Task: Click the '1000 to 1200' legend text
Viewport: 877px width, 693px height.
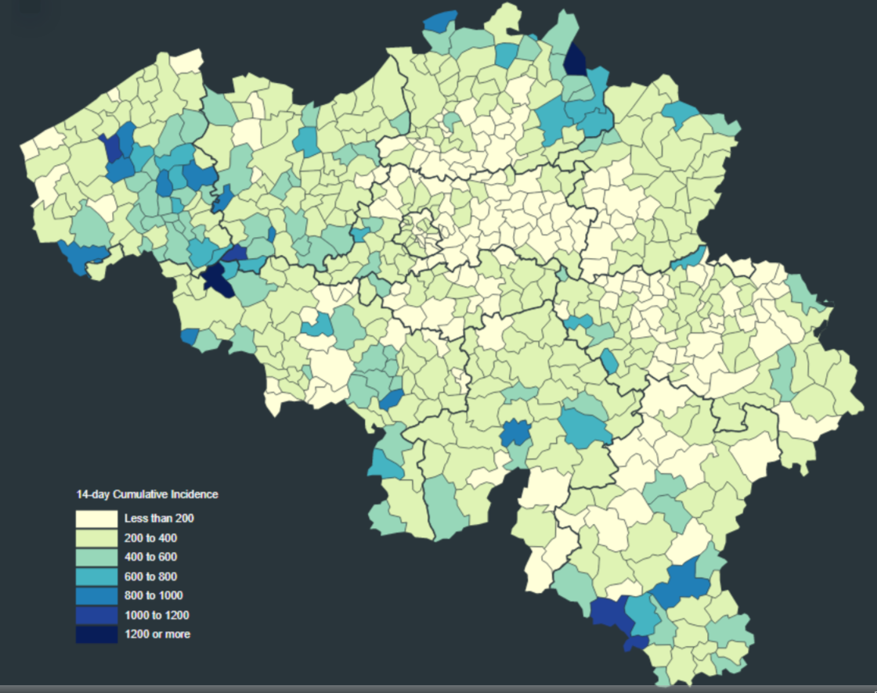Action: tap(157, 615)
